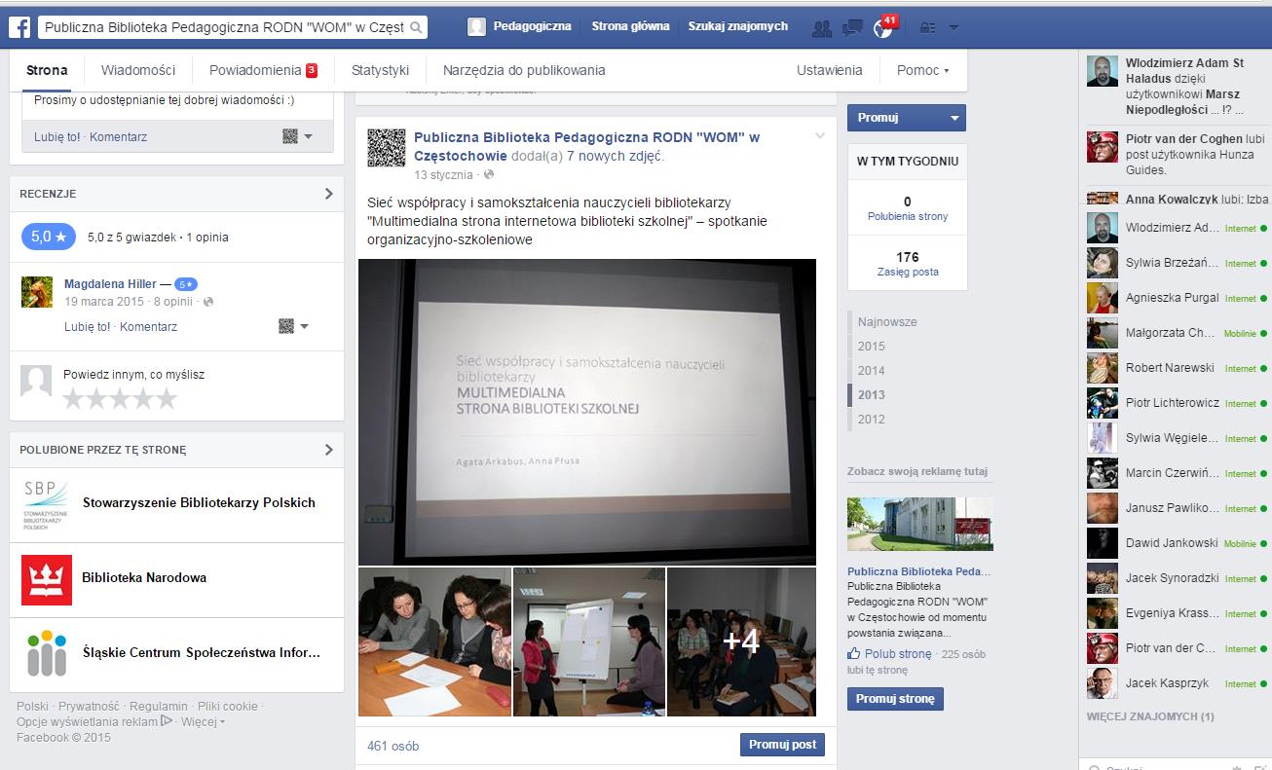
Task: Open the Promuj dropdown button
Action: click(x=907, y=118)
